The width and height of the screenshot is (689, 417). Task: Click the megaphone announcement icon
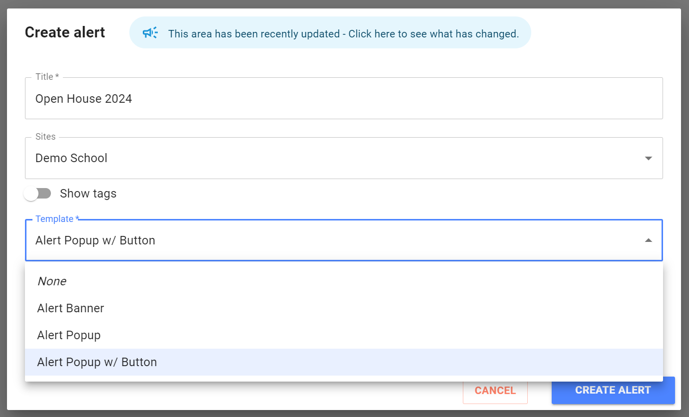coord(150,33)
